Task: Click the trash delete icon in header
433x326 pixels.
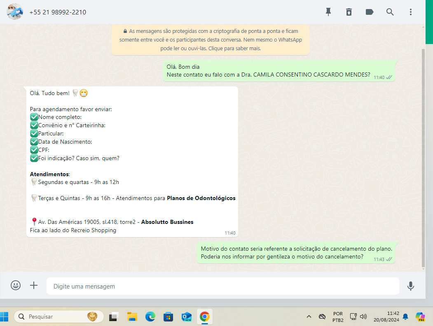Action: pyautogui.click(x=349, y=12)
